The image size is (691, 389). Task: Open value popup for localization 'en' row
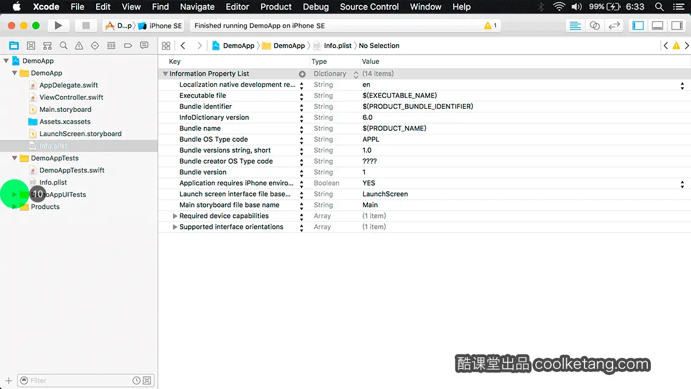[x=682, y=86]
